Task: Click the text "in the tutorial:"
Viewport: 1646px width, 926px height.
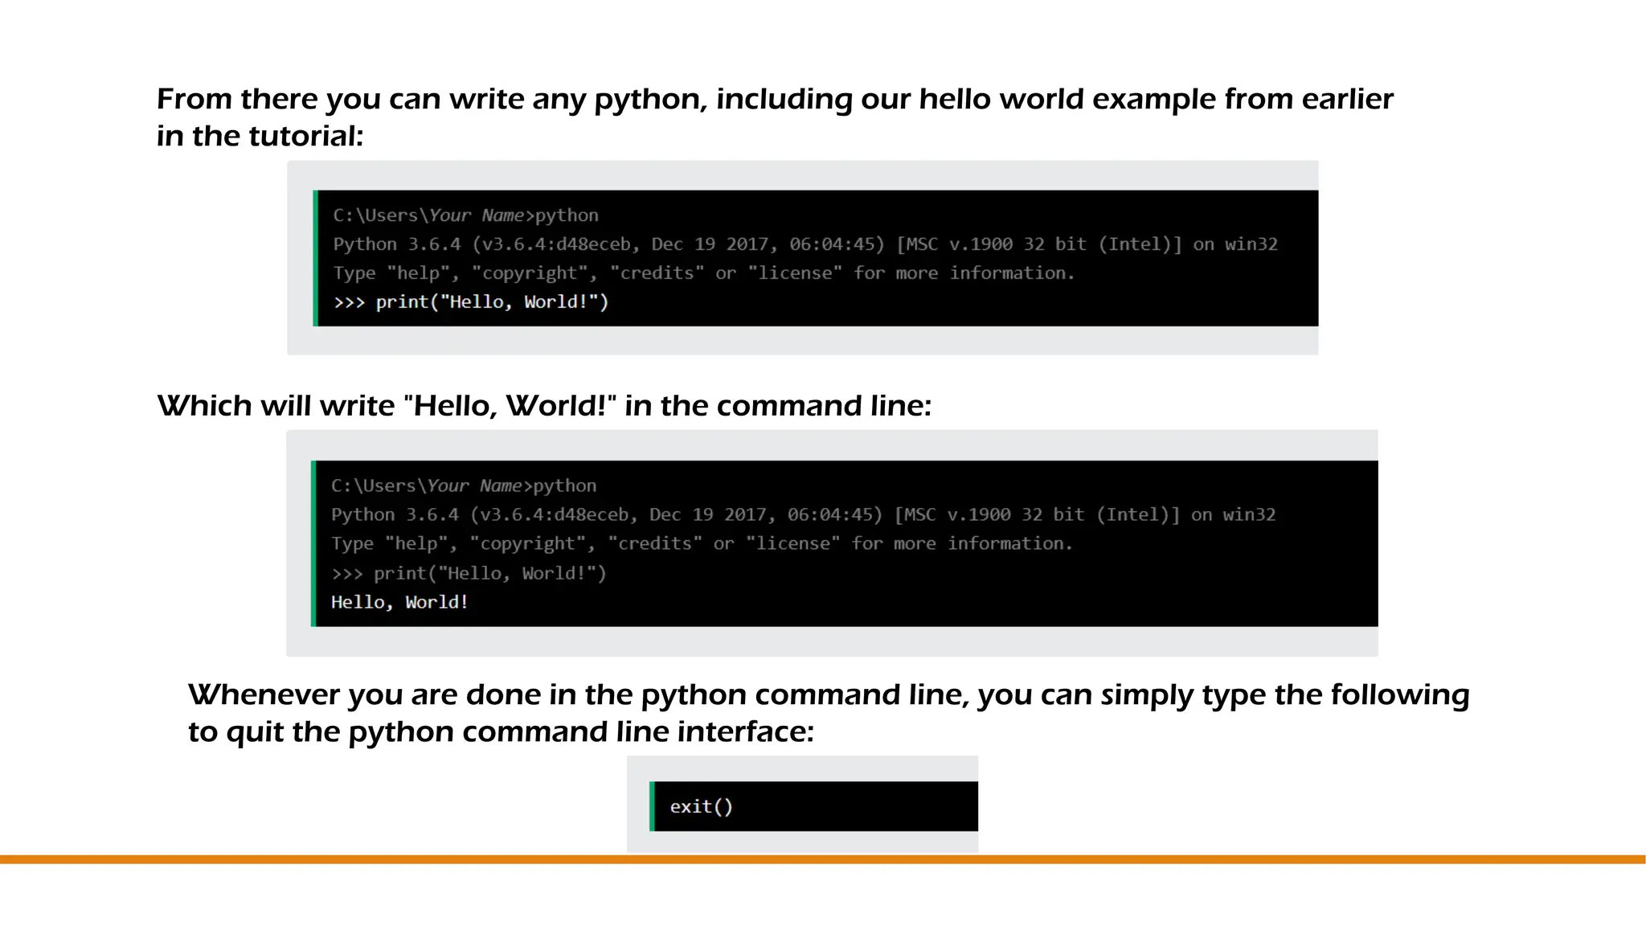Action: [x=260, y=136]
